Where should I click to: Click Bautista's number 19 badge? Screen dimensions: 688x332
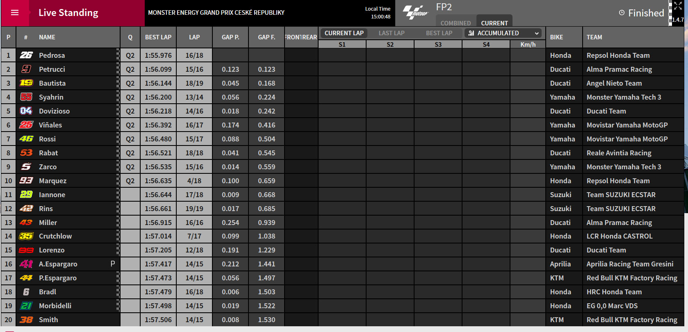(x=26, y=83)
